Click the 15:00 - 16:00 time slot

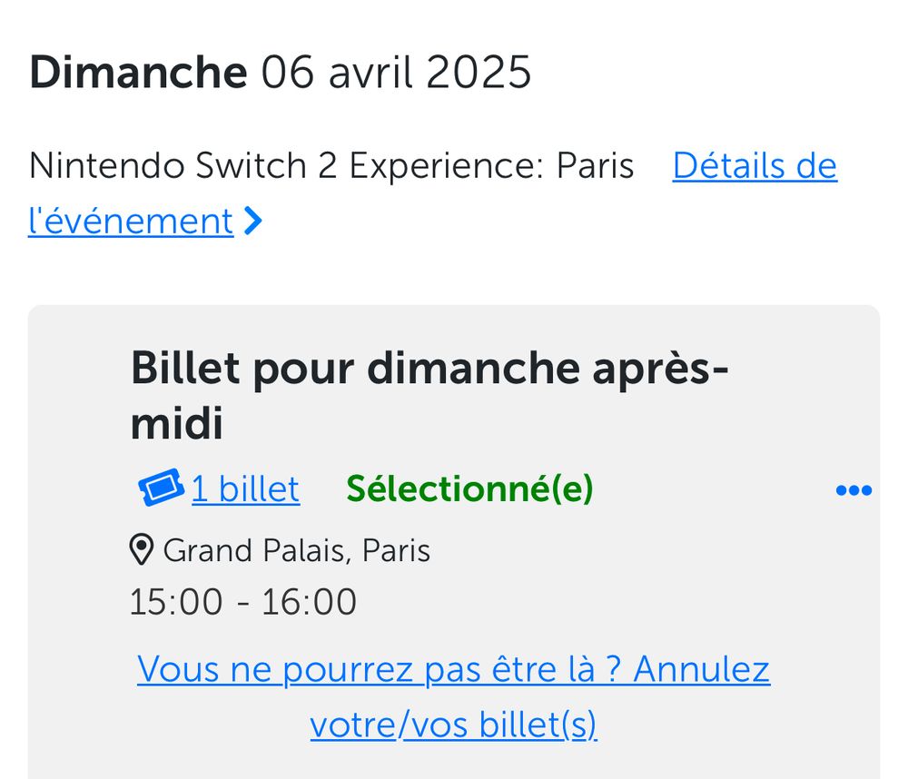(242, 602)
